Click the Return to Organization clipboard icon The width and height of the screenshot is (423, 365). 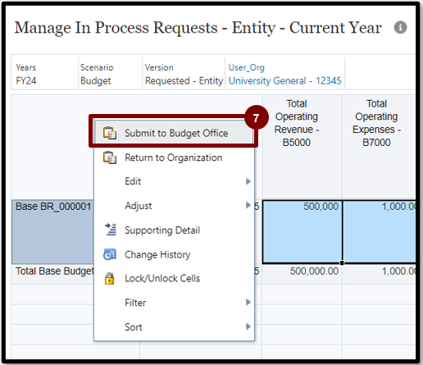tap(110, 157)
